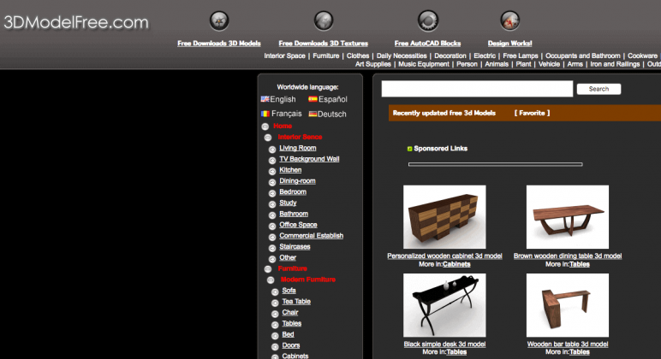This screenshot has height=359, width=661.
Task: Click the bullet icon beside Bathroom
Action: point(272,215)
